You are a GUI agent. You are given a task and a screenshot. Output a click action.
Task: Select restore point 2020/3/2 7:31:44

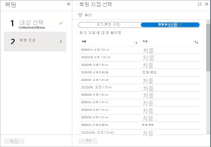(139, 118)
